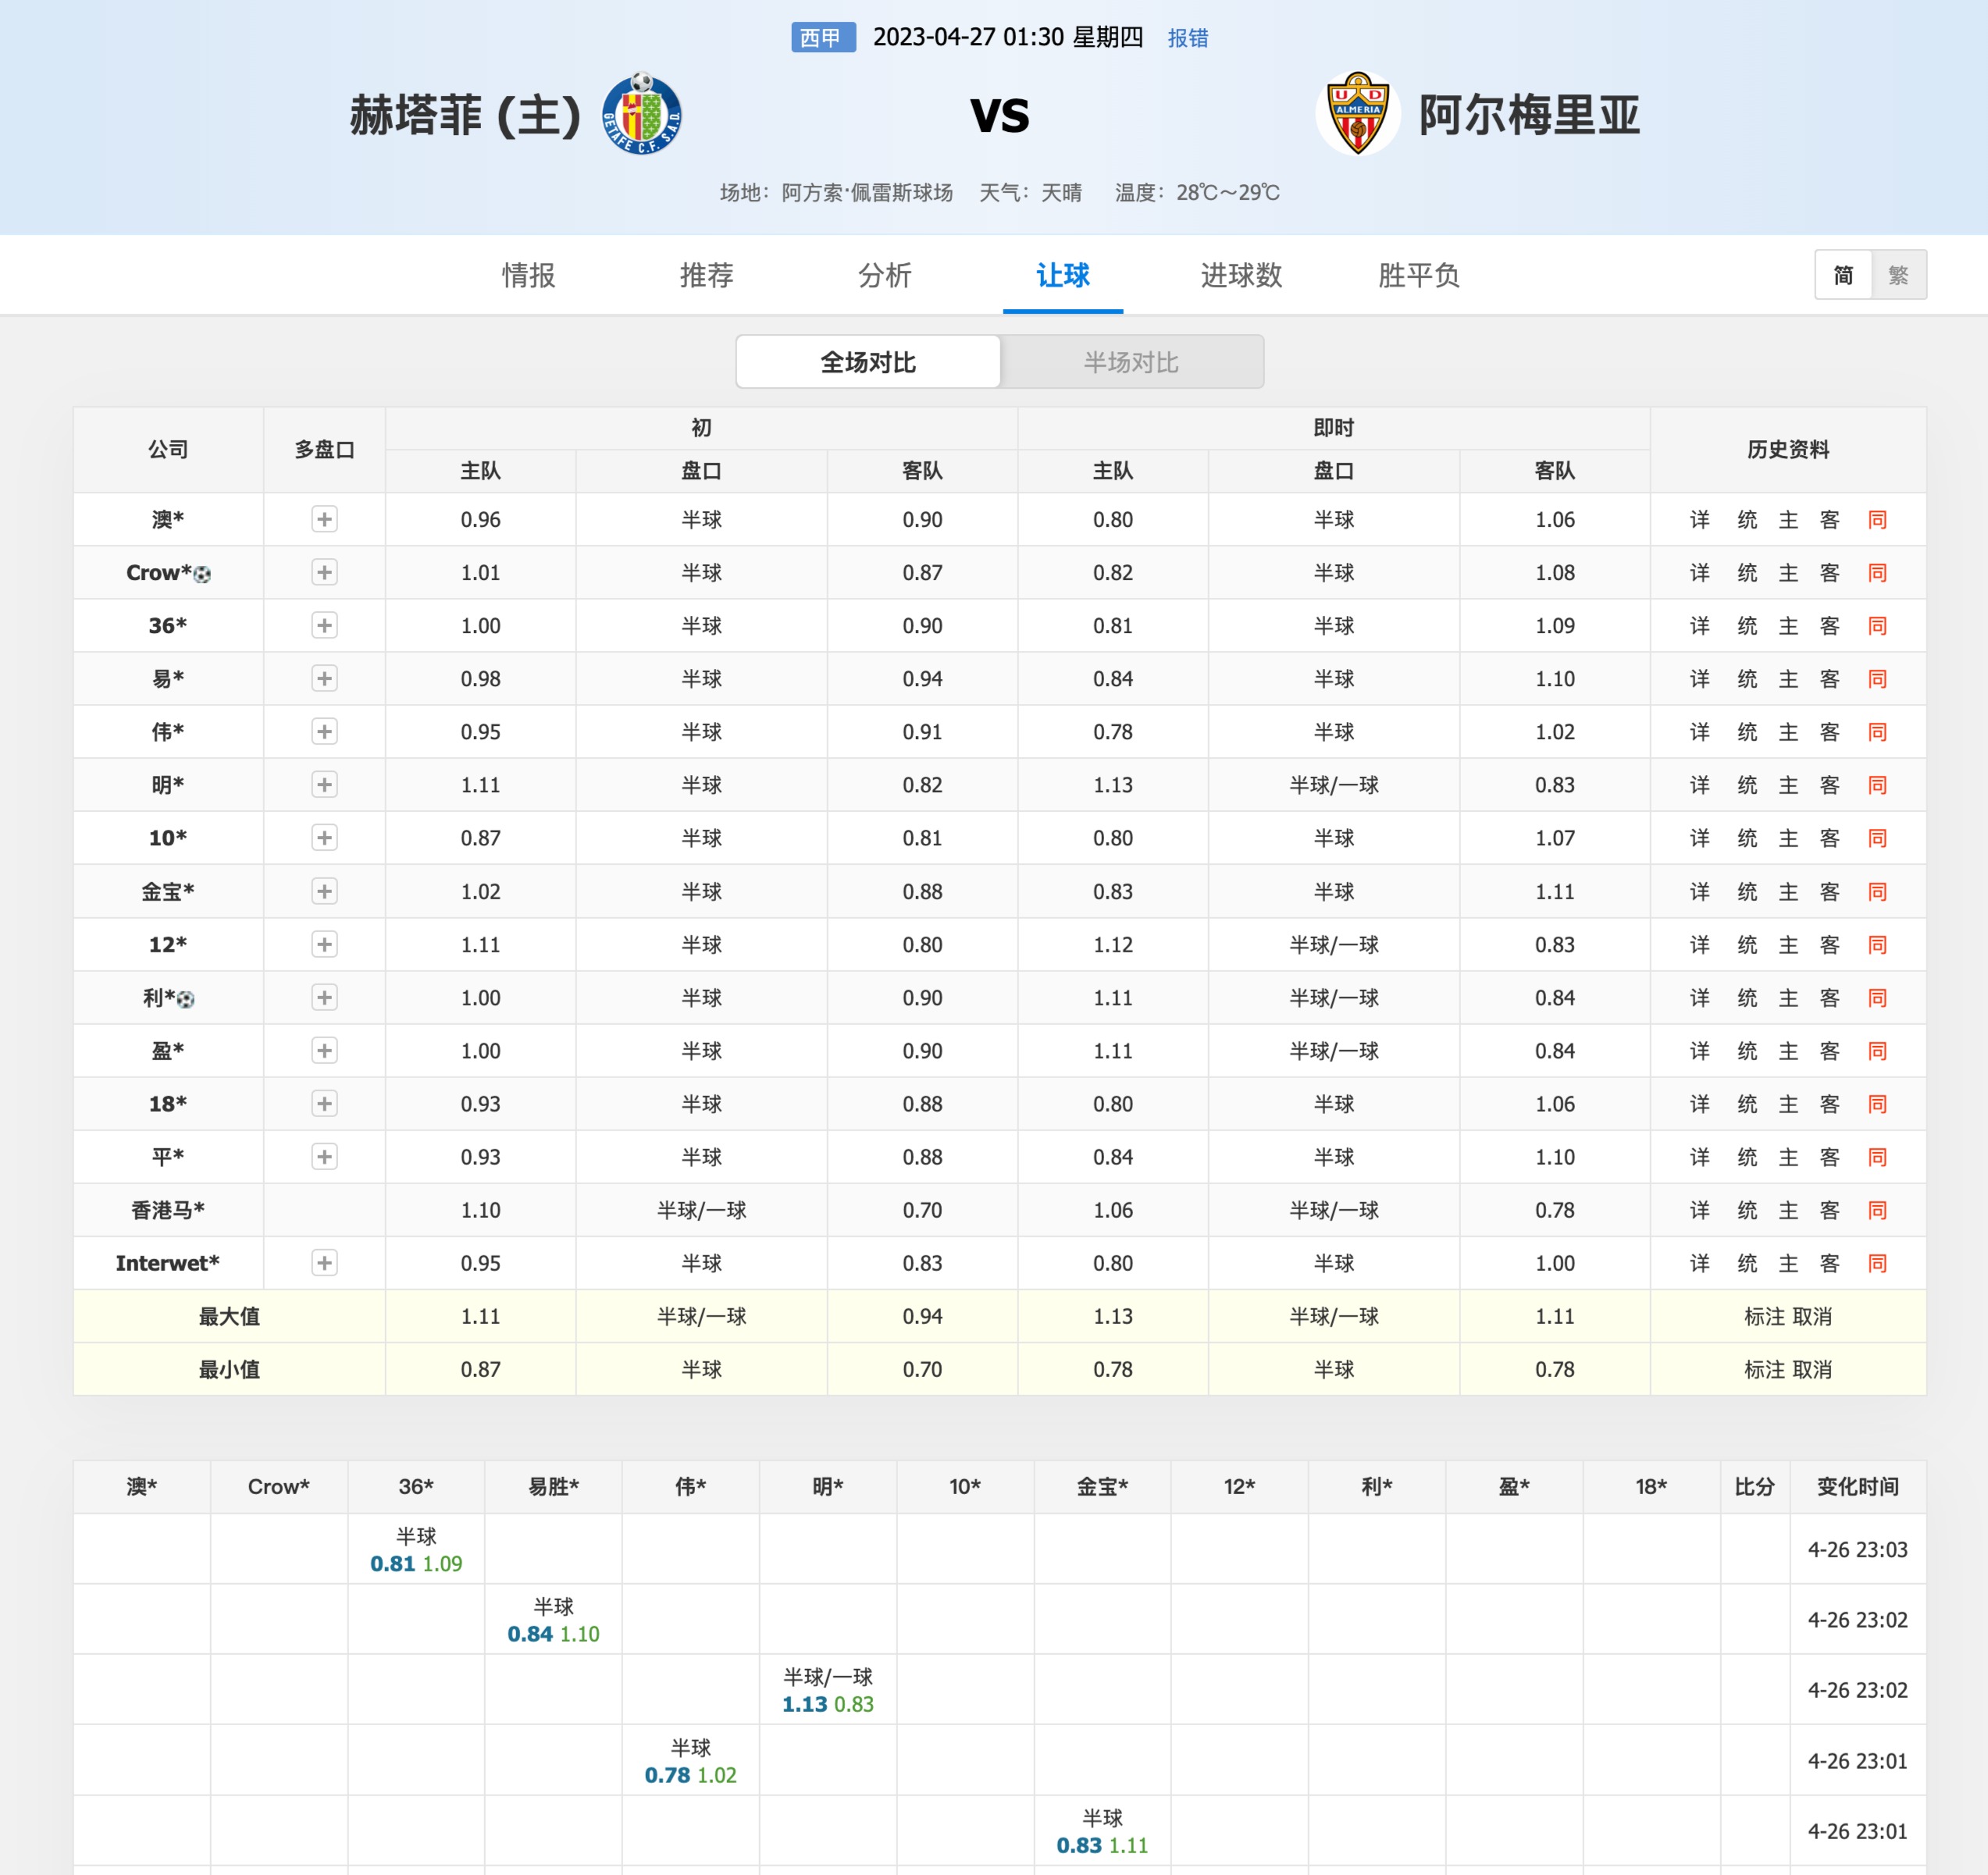Click the Almería team crest logo
Image resolution: width=1988 pixels, height=1875 pixels.
tap(1358, 114)
